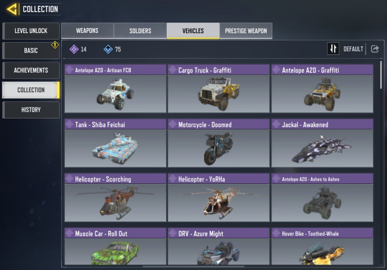The width and height of the screenshot is (387, 270).
Task: Click the yellow back arrow icon
Action: (x=12, y=9)
